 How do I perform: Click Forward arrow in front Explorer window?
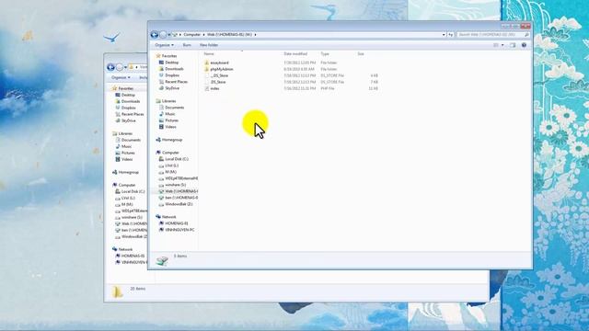click(x=163, y=35)
